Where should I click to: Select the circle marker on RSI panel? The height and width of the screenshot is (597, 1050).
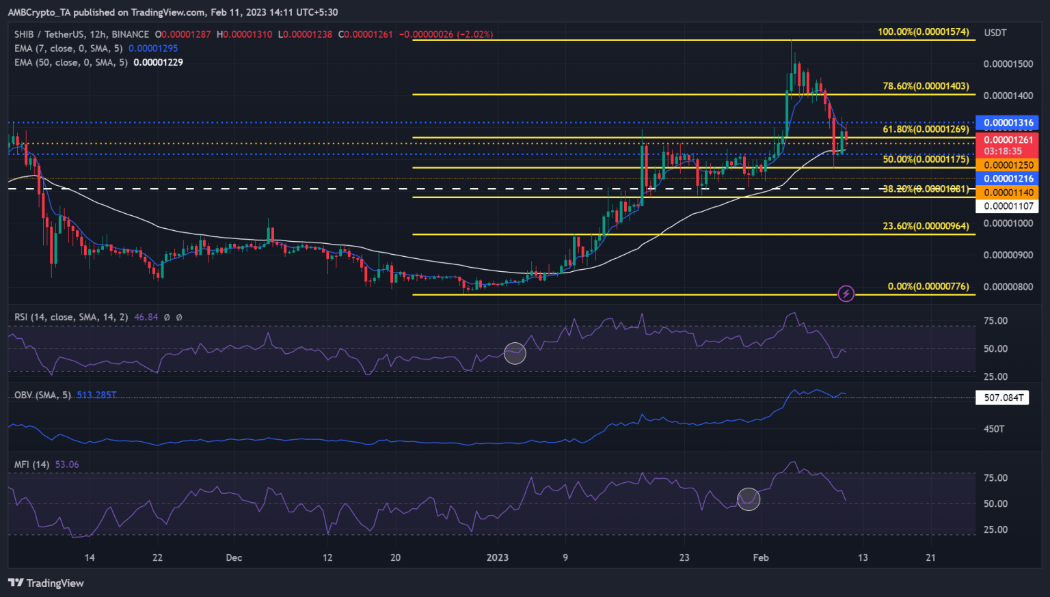(515, 352)
